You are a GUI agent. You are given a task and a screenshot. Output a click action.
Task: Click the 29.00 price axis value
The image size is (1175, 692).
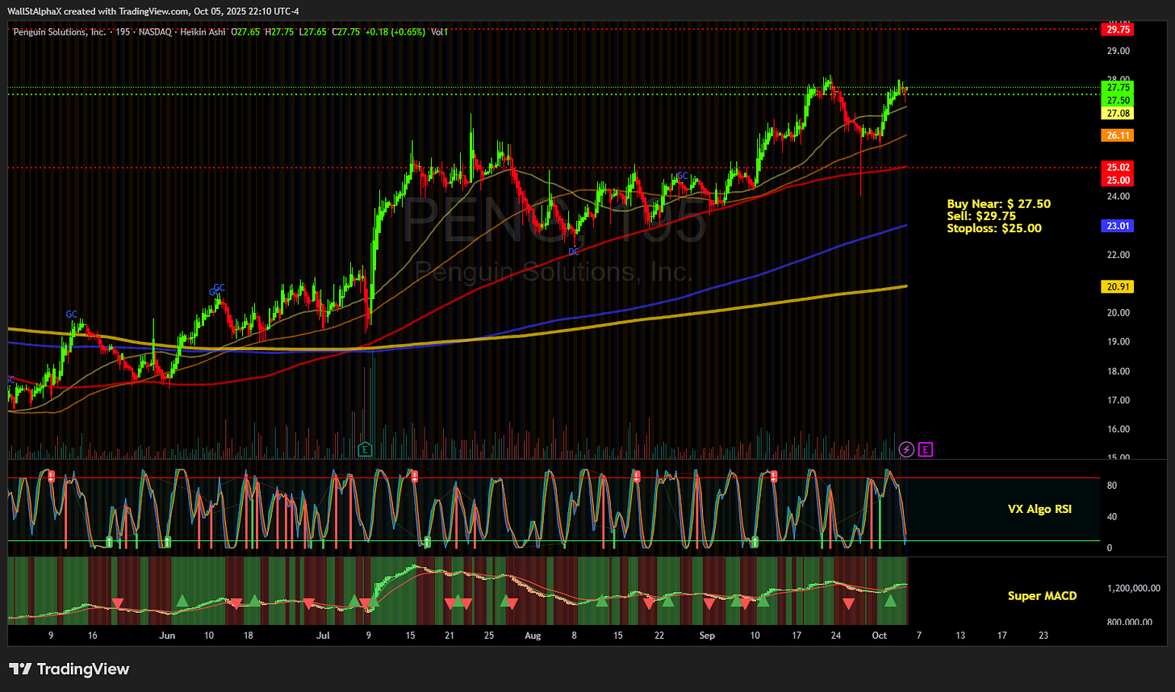click(x=1118, y=51)
